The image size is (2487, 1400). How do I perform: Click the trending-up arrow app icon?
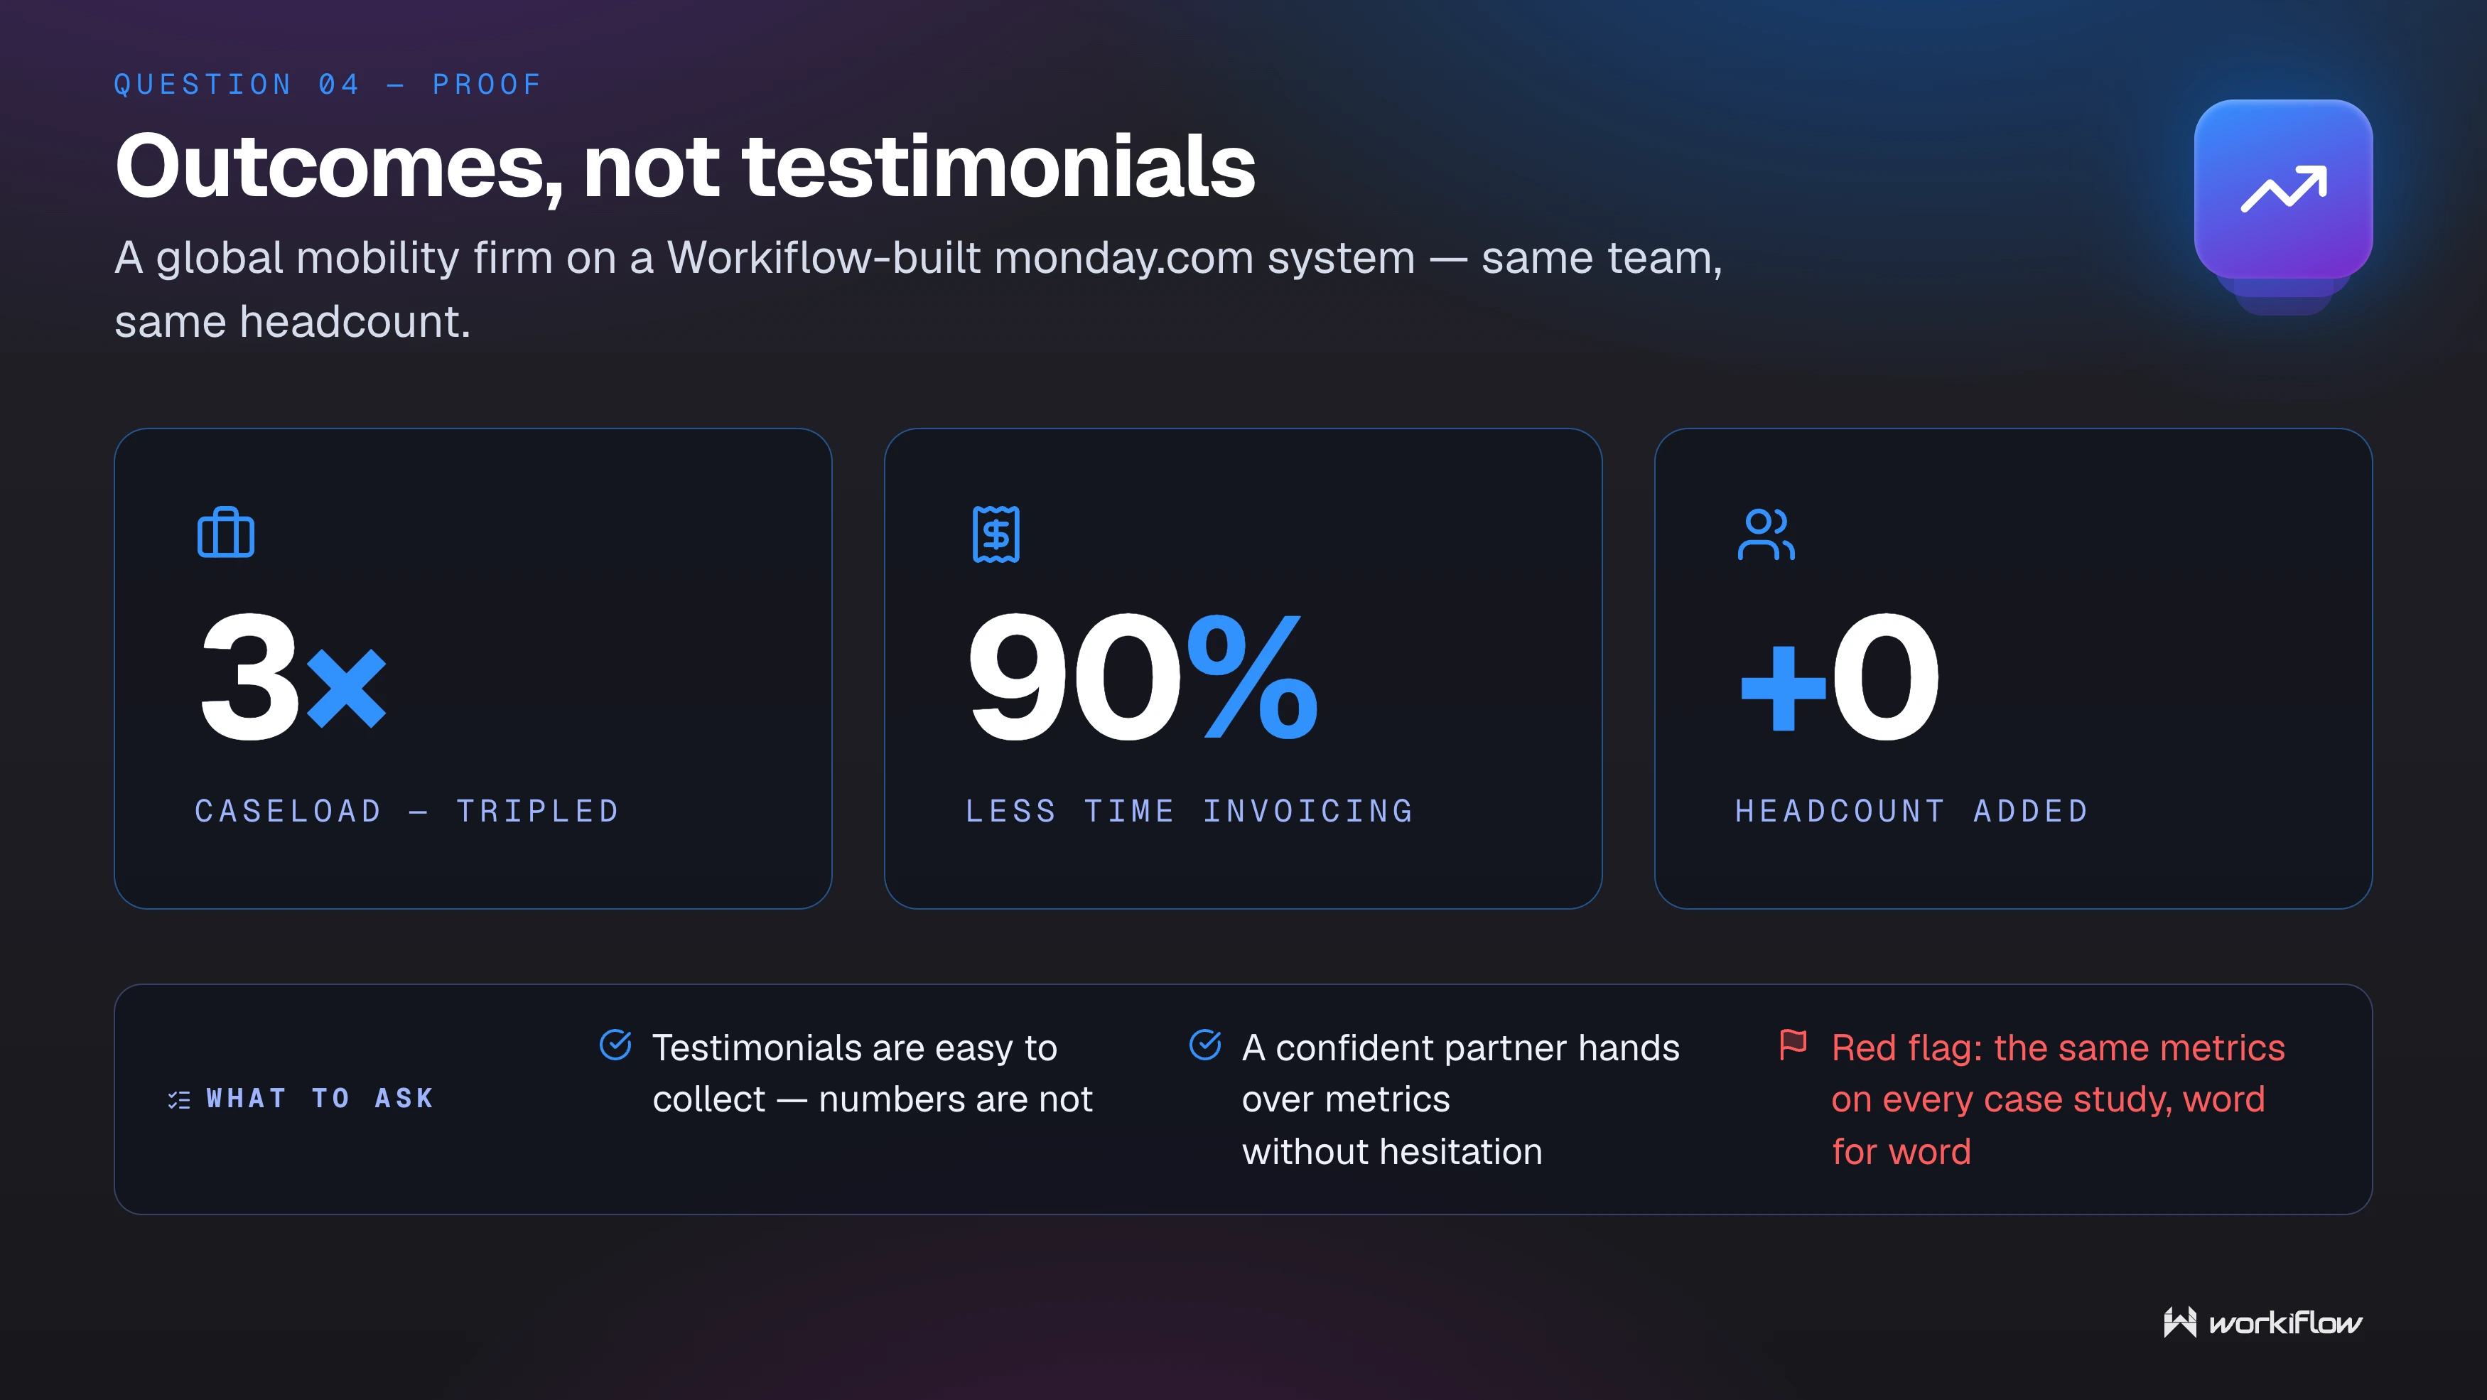tap(2283, 189)
